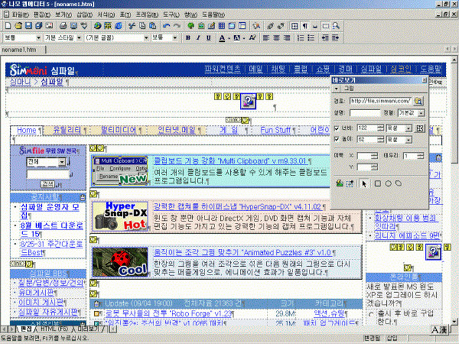Apply bold formatting
Viewport: 459px width, 344px height.
[x=188, y=38]
